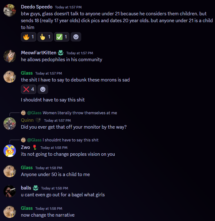Open Quinn's username profile

click(x=27, y=120)
